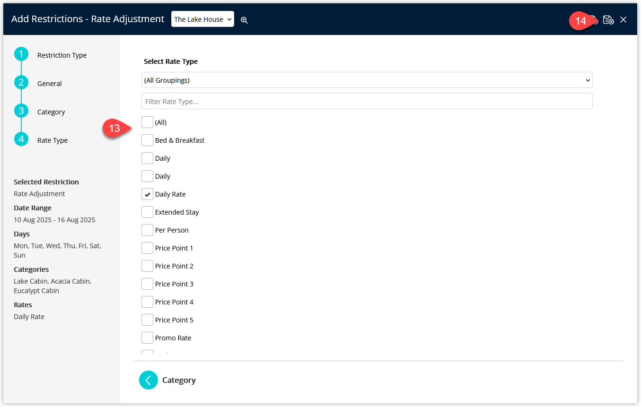Click the magnifier icon beside the property dropdown
The height and width of the screenshot is (407, 641).
pyautogui.click(x=244, y=20)
